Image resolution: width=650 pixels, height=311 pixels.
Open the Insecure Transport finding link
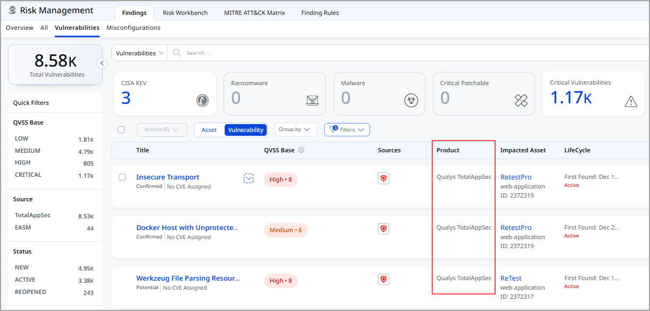pos(168,177)
